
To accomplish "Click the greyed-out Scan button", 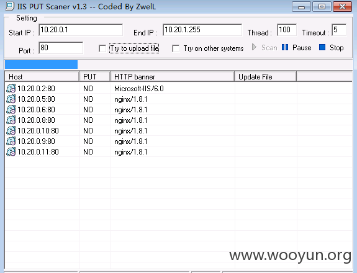I will (x=264, y=48).
